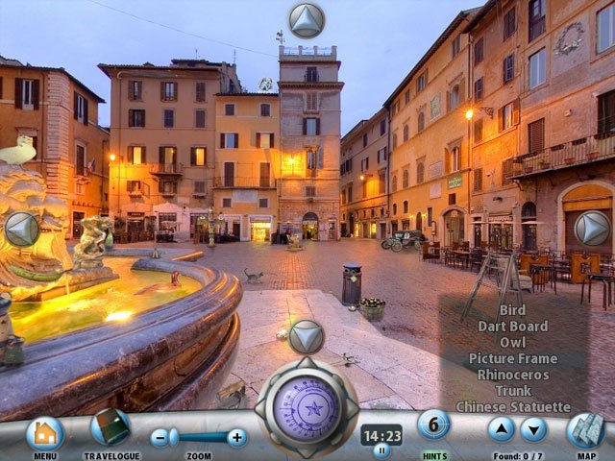615x461 pixels.
Task: Navigate up with top arrow
Action: click(x=307, y=20)
